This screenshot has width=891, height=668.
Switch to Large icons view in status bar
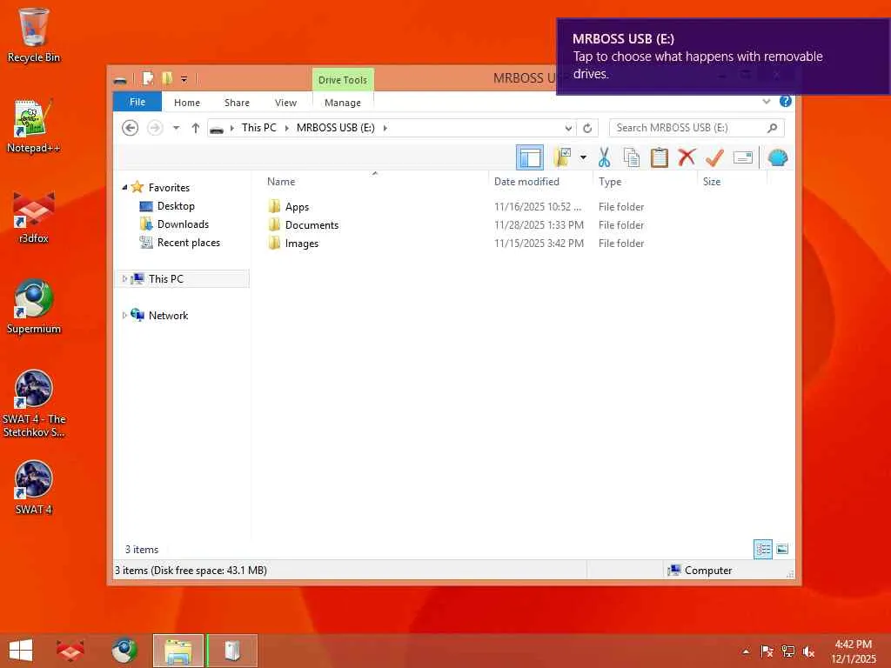click(782, 549)
